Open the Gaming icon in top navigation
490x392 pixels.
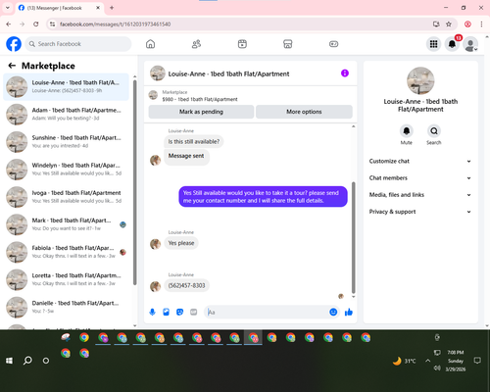tap(333, 44)
